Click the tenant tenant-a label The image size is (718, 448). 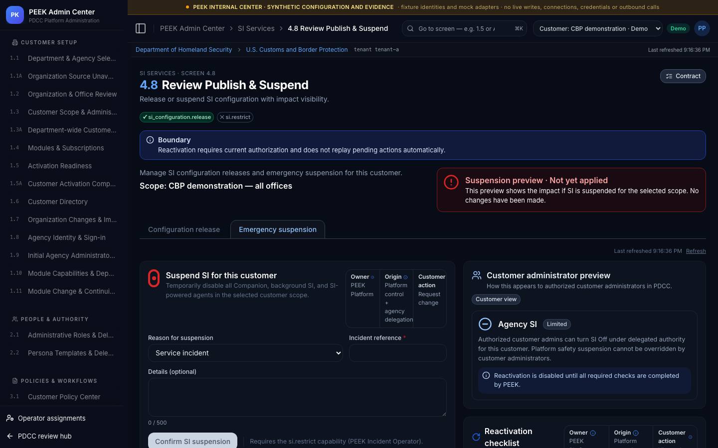pos(376,50)
